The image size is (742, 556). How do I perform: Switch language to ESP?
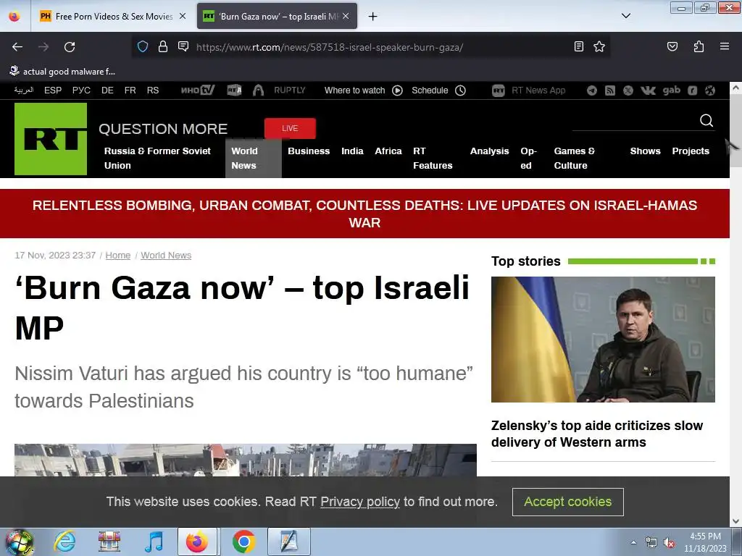tap(52, 90)
